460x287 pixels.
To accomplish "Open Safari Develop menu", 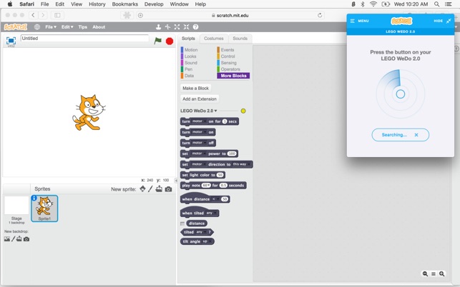I will click(154, 4).
